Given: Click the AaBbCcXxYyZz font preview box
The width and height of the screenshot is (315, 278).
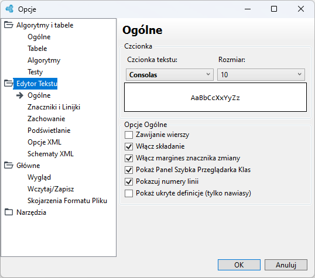Looking at the screenshot, I should click(215, 97).
